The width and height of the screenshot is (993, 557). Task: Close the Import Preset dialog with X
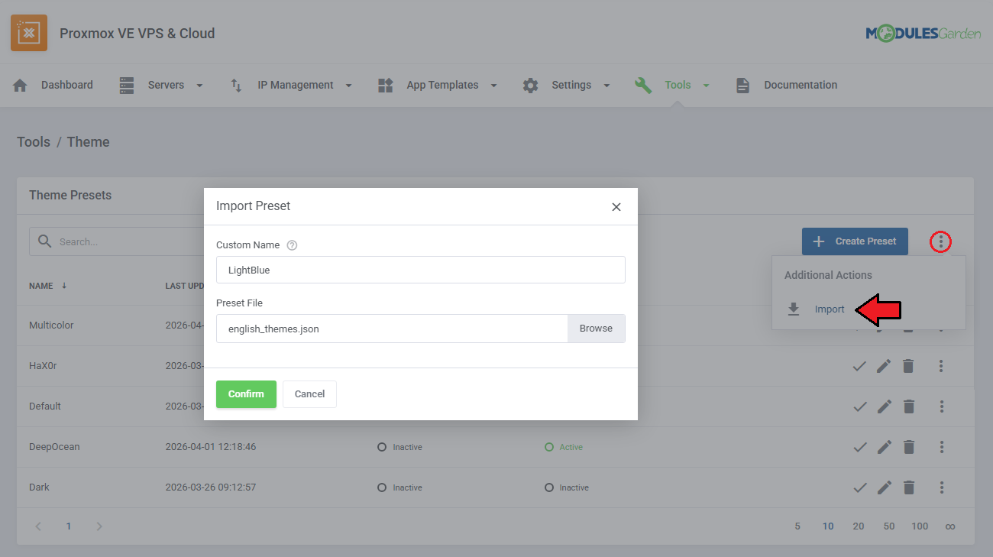coord(616,207)
